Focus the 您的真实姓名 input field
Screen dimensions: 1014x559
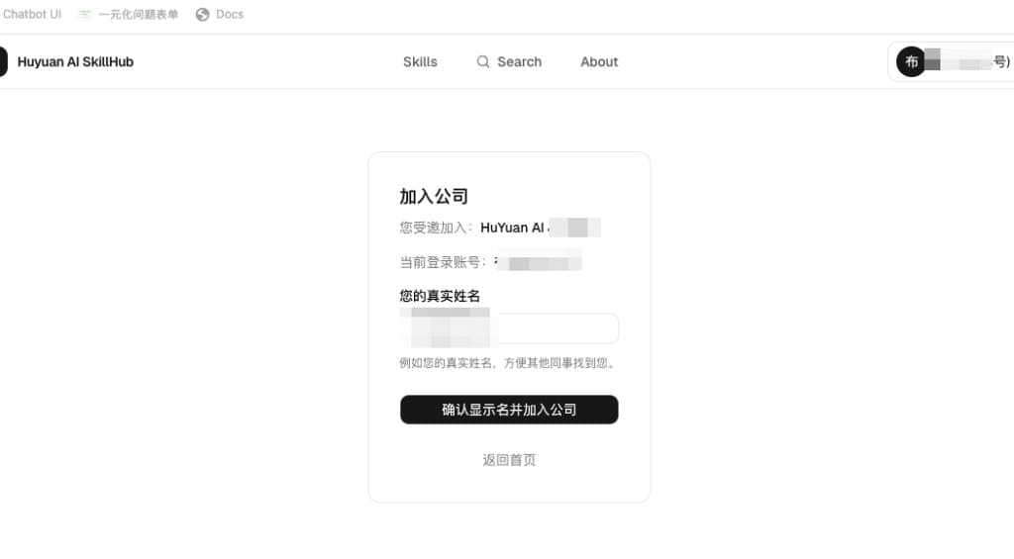tap(509, 328)
